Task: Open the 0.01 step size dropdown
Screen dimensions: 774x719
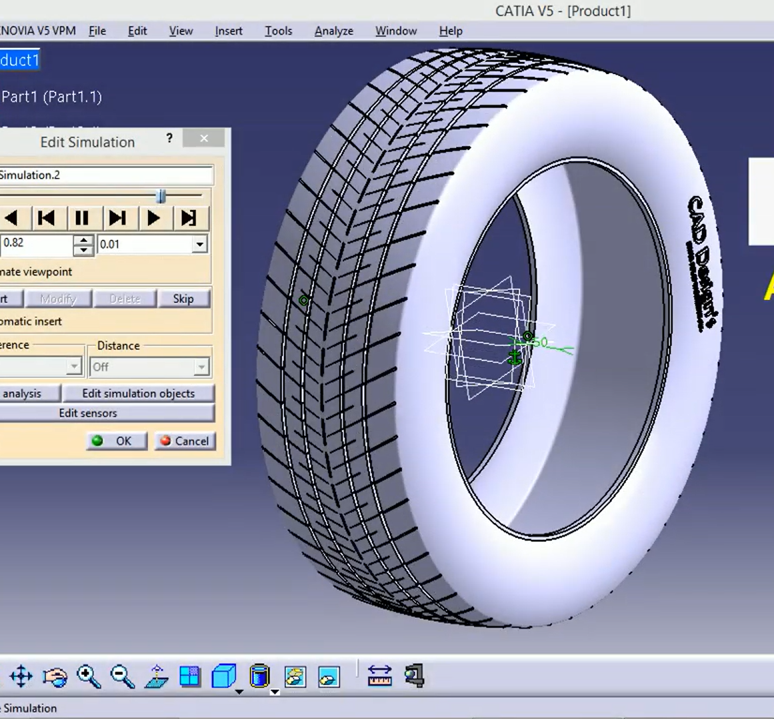Action: [x=199, y=245]
